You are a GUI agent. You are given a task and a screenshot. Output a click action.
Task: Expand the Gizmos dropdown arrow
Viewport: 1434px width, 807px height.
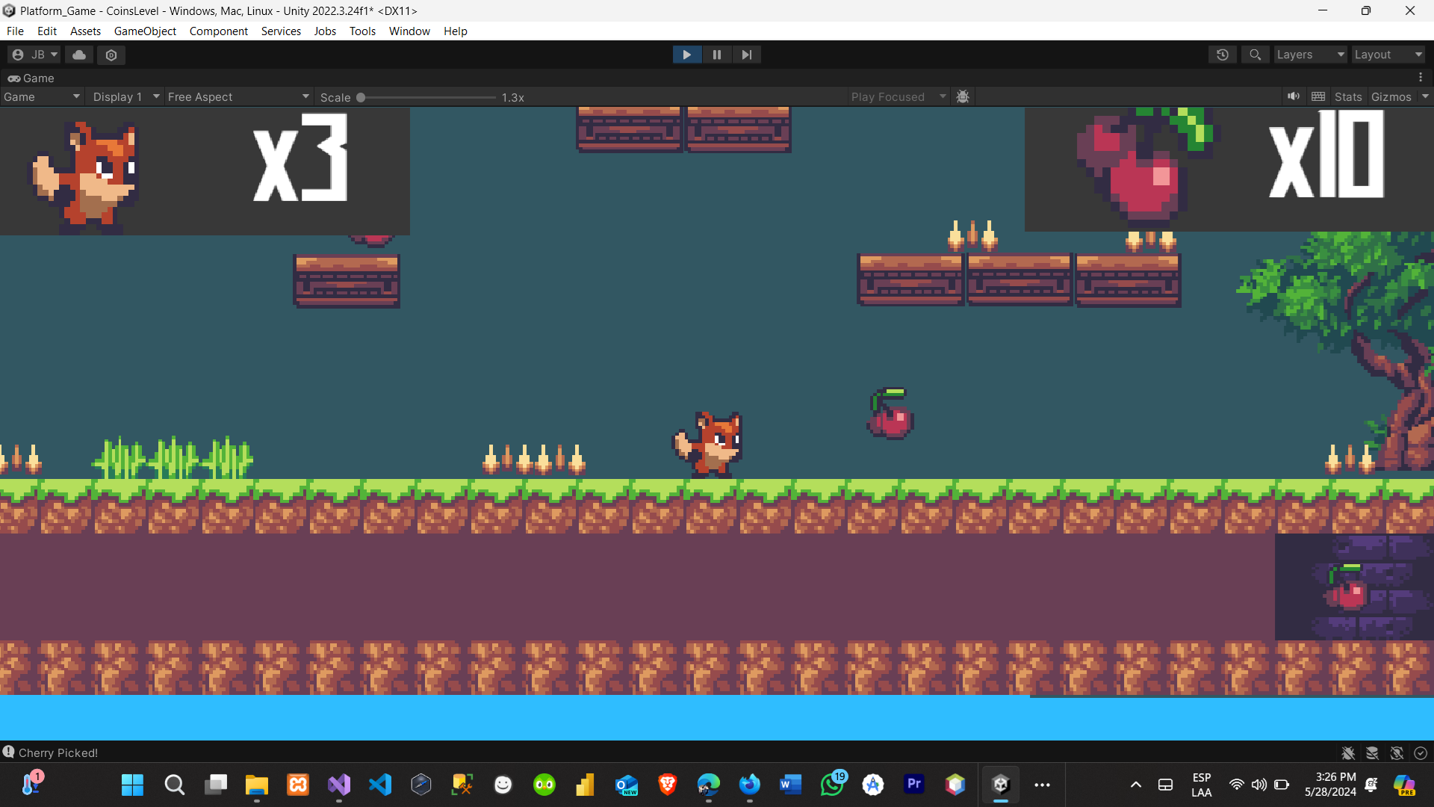point(1425,96)
